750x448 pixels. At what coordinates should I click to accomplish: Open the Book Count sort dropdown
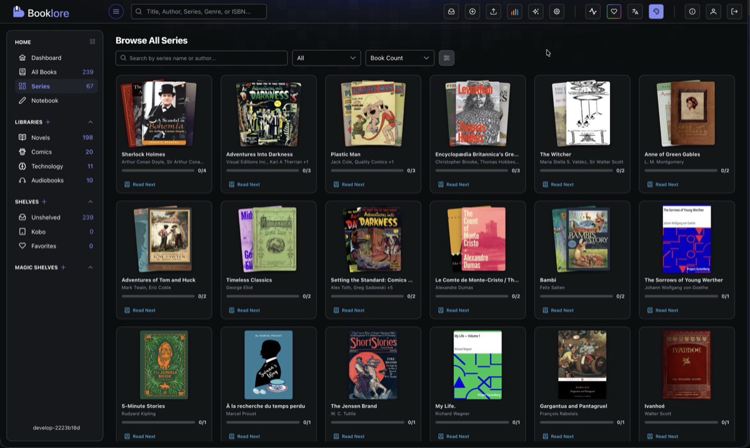click(399, 57)
